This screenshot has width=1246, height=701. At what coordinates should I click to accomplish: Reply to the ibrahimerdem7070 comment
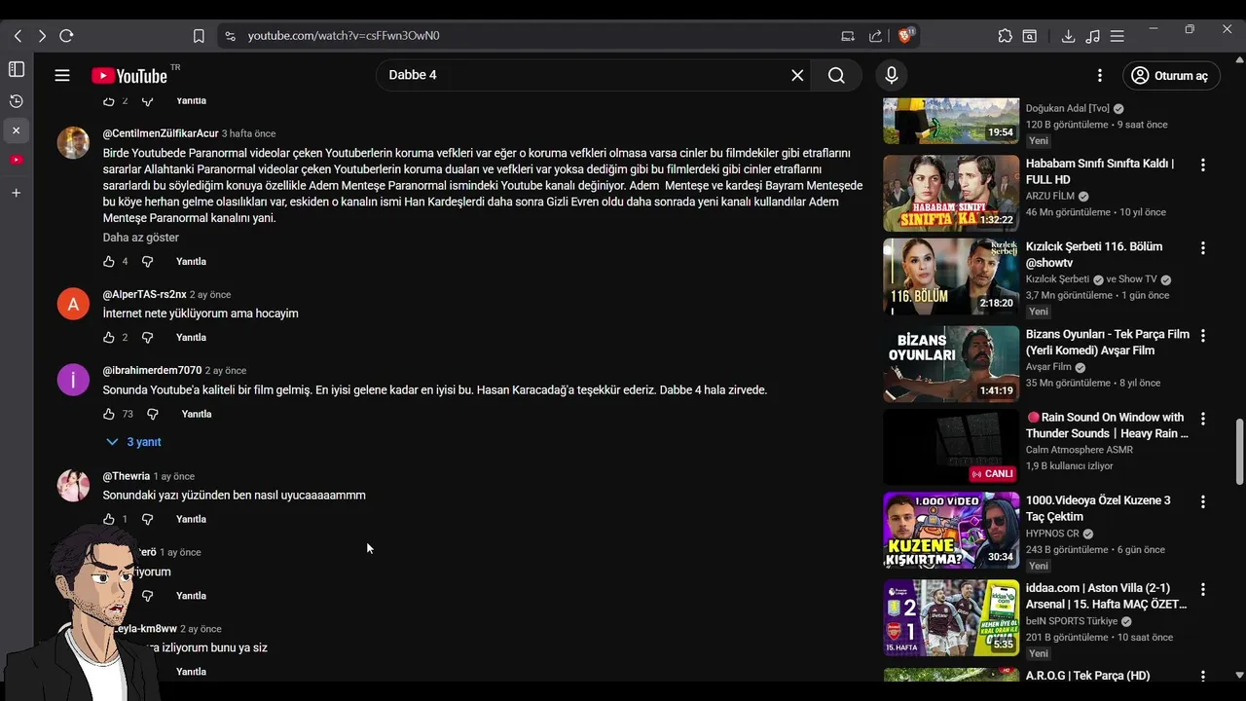[197, 414]
